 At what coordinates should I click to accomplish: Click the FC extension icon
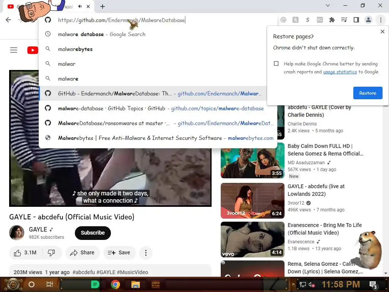click(320, 20)
